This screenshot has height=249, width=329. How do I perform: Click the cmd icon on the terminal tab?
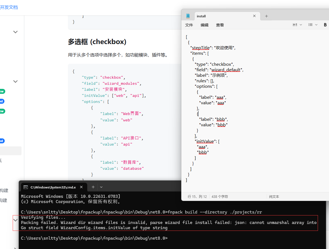point(26,187)
